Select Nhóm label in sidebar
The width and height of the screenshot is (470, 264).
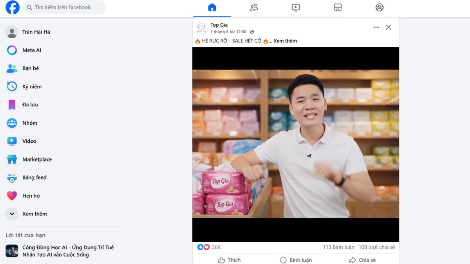(30, 123)
